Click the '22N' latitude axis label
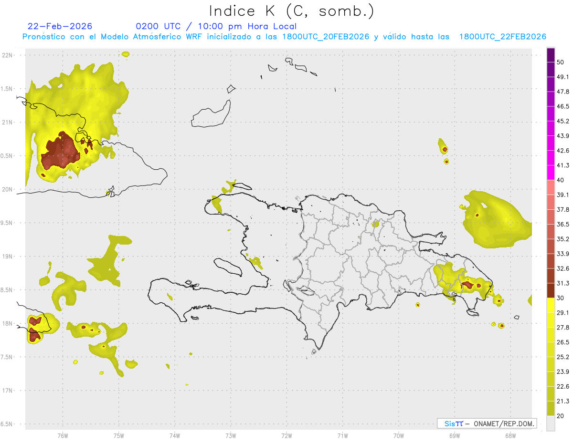 [7, 55]
